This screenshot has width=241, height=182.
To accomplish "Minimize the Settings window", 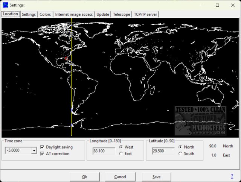I will tap(202, 5).
